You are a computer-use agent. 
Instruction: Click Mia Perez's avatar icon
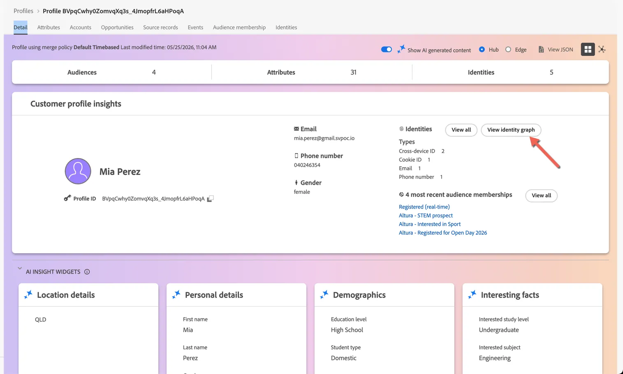(78, 171)
